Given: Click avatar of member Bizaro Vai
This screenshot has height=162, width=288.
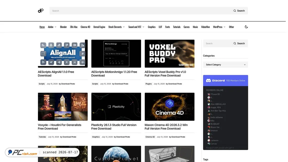Looking at the screenshot, I should pos(209,127).
